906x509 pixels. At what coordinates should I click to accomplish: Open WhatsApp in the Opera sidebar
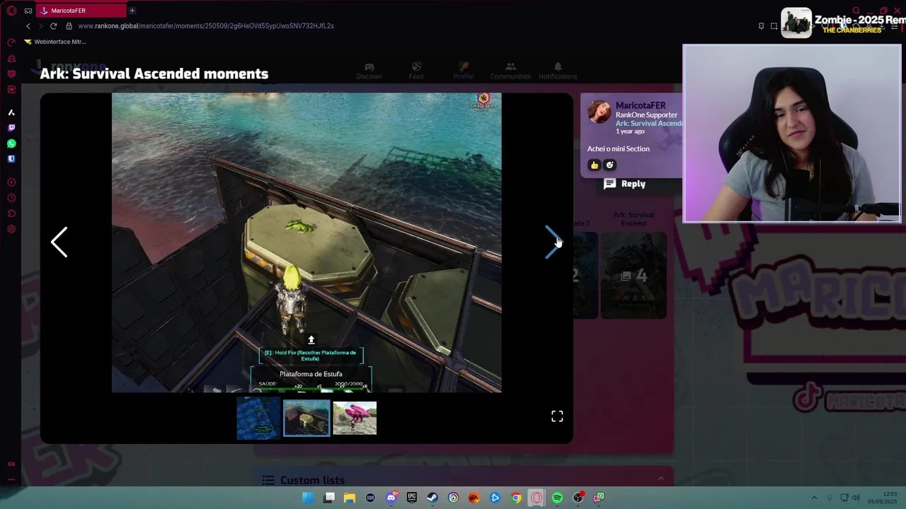point(11,144)
